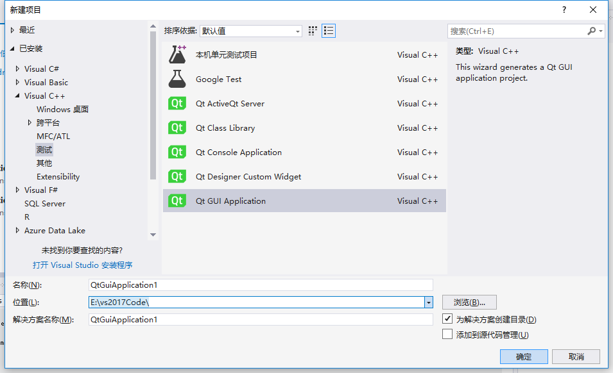Screen dimensions: 613x373
Task: Click tree scrollbar up arrow
Action: 153,26
